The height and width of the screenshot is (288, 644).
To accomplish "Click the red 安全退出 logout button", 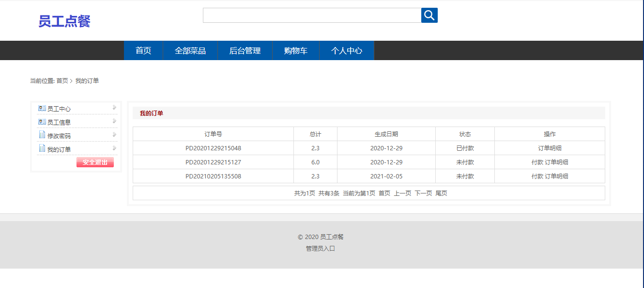I will pyautogui.click(x=95, y=162).
